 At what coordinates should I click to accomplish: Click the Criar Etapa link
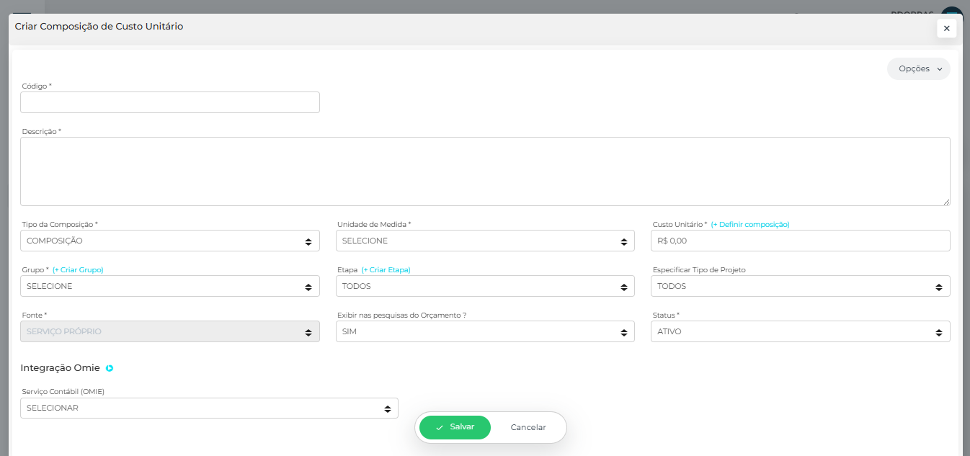tap(386, 270)
